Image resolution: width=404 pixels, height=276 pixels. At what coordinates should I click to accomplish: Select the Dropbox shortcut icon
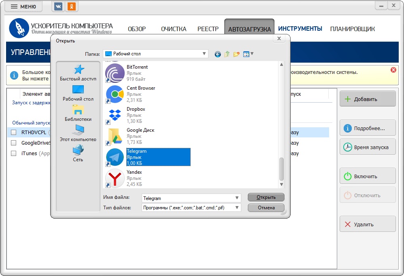coord(115,115)
